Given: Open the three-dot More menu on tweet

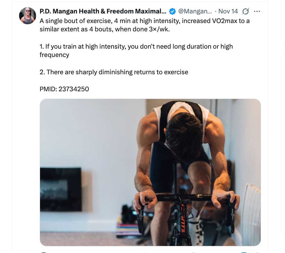Looking at the screenshot, I should 257,12.
